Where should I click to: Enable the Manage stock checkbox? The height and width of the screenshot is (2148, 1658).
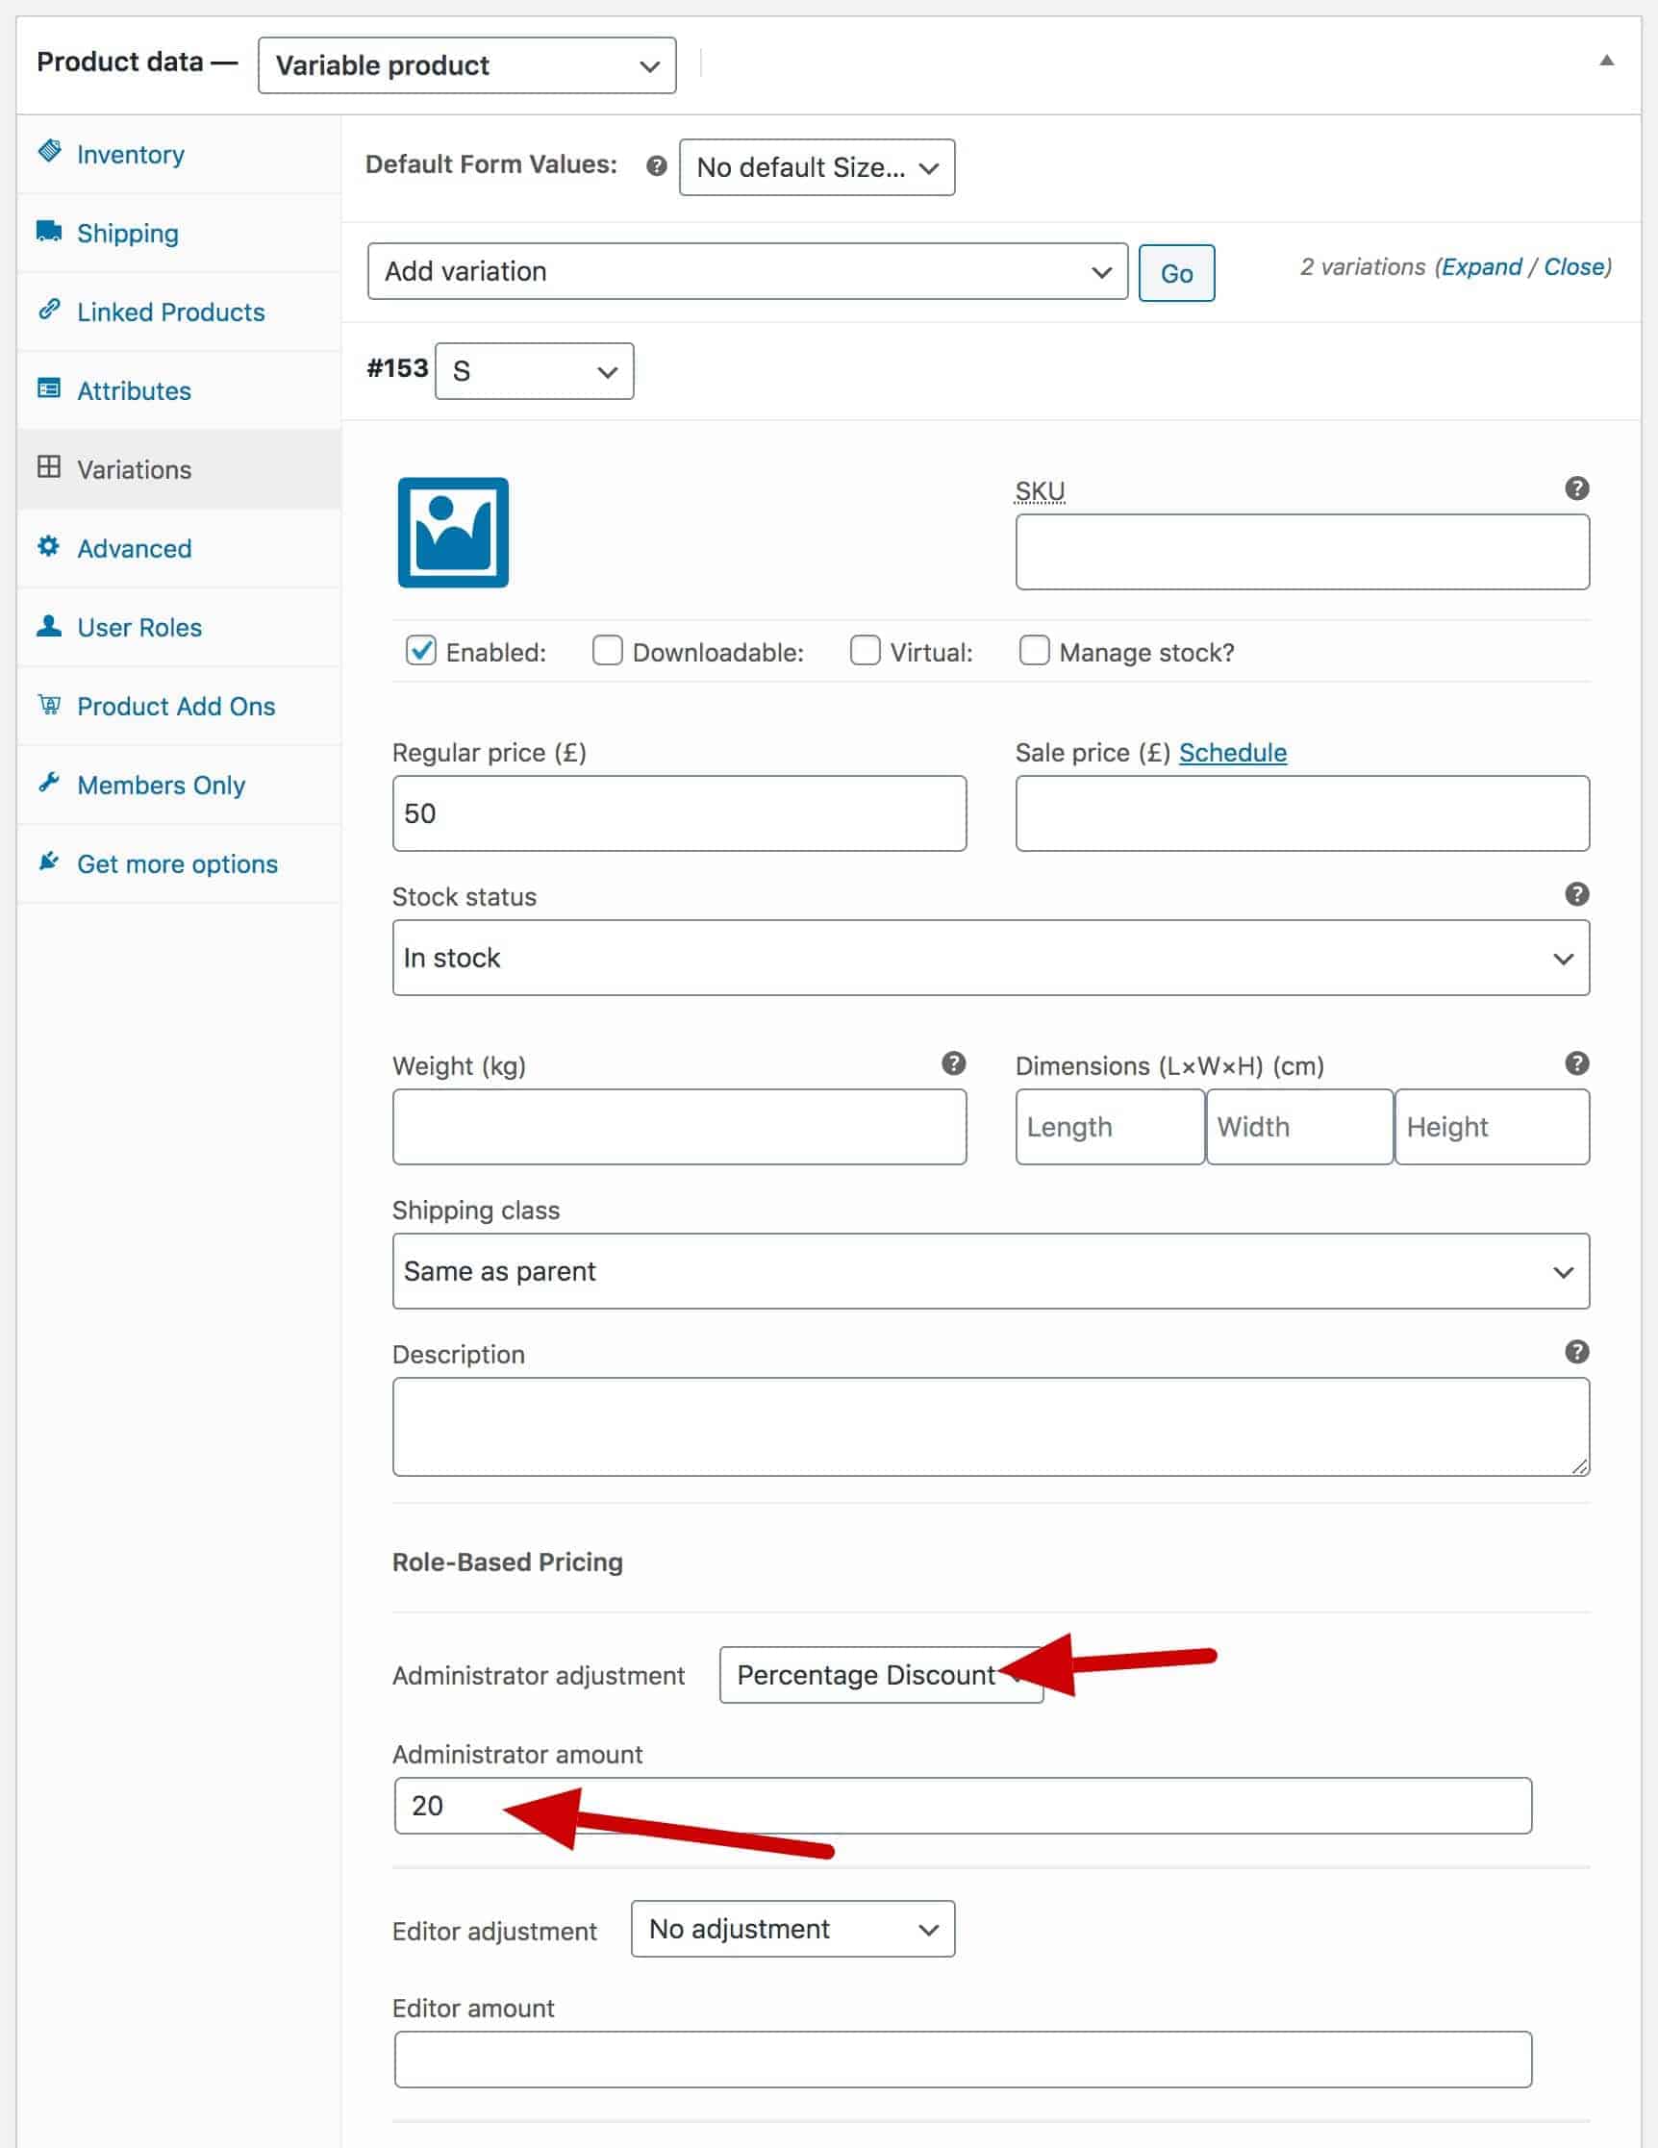1034,650
